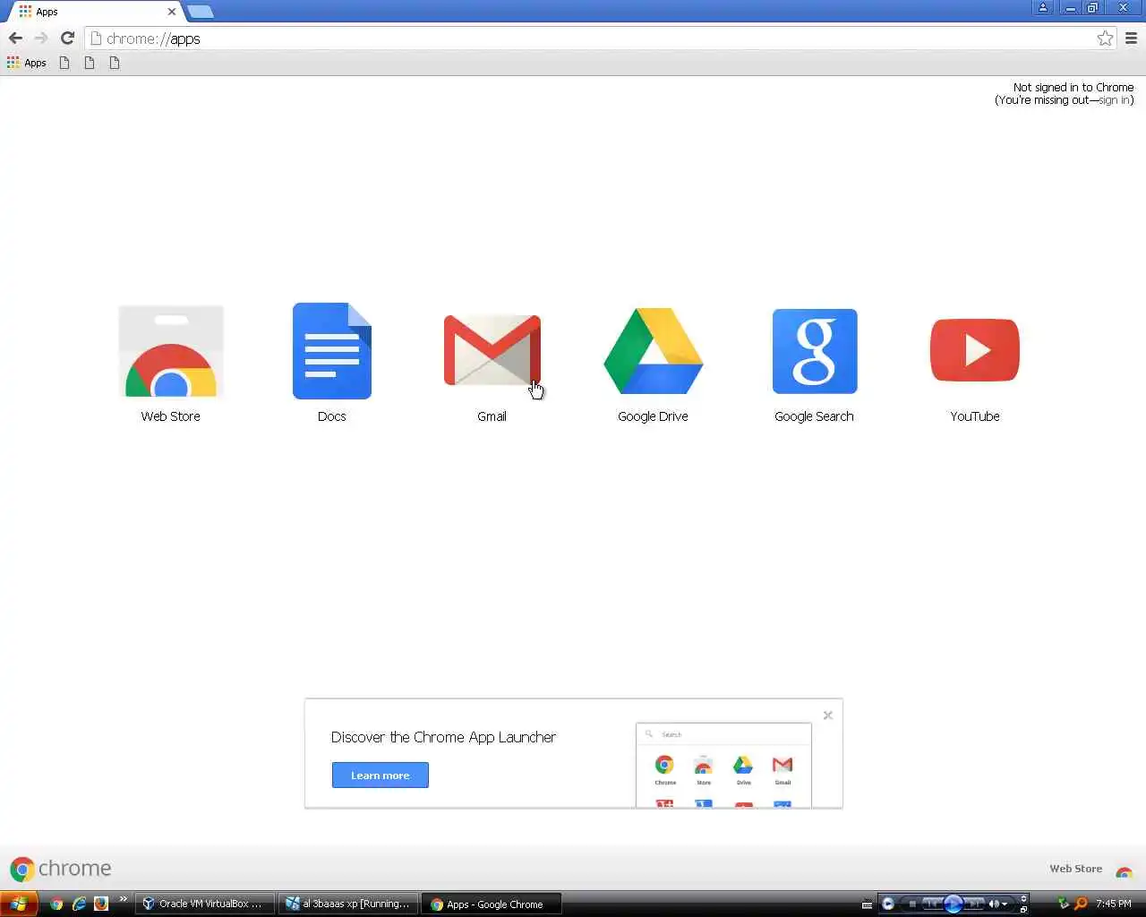Open a new tab with the new-tab button
Screen dimensions: 1146x917
point(201,12)
